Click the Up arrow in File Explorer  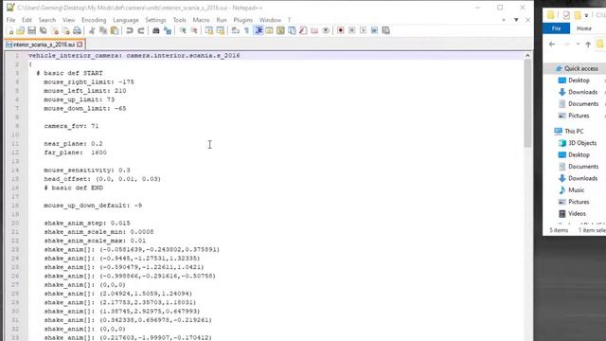coord(588,45)
